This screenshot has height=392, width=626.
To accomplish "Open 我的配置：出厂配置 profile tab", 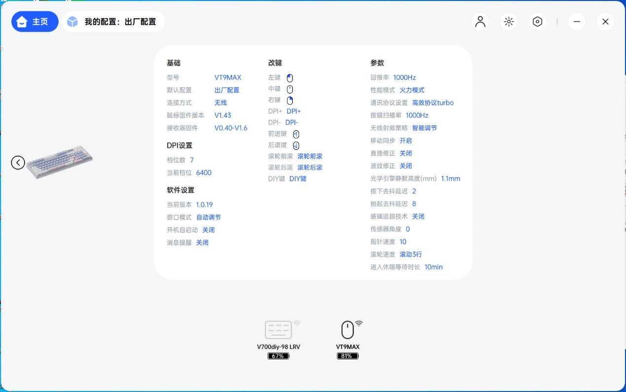I will [114, 22].
